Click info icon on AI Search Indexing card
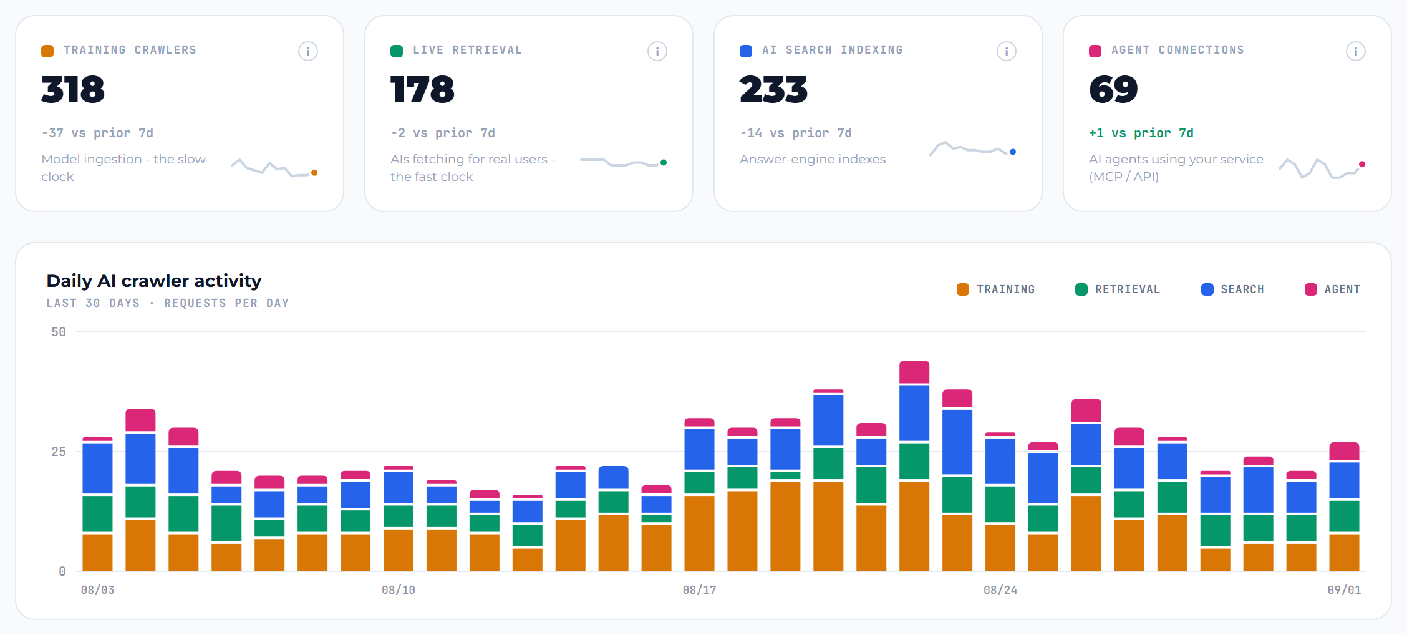 (1007, 51)
